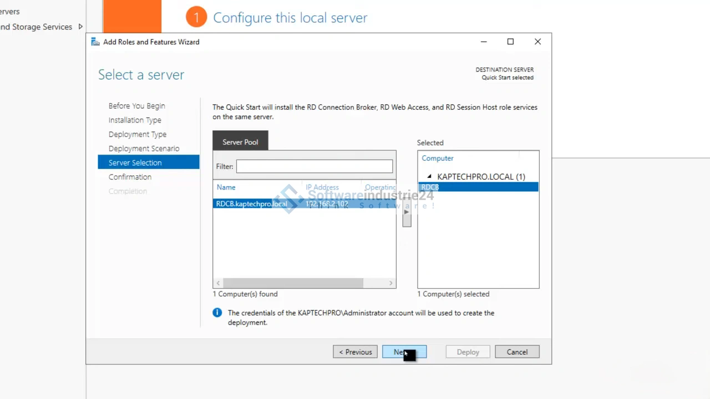The image size is (710, 399).
Task: Go to the Deployment Scenario step
Action: [x=144, y=149]
